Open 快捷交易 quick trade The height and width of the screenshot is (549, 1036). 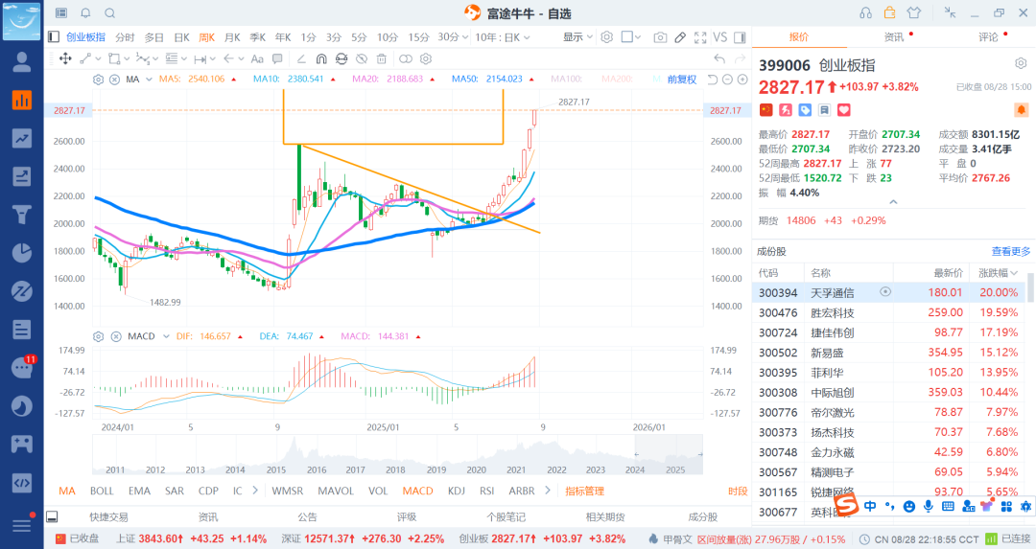coord(109,516)
